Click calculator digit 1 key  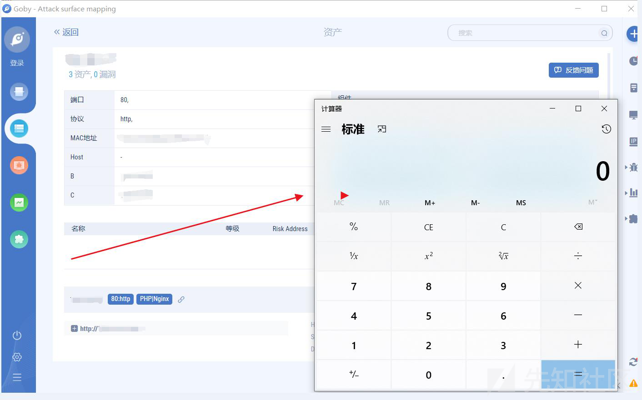click(x=354, y=345)
